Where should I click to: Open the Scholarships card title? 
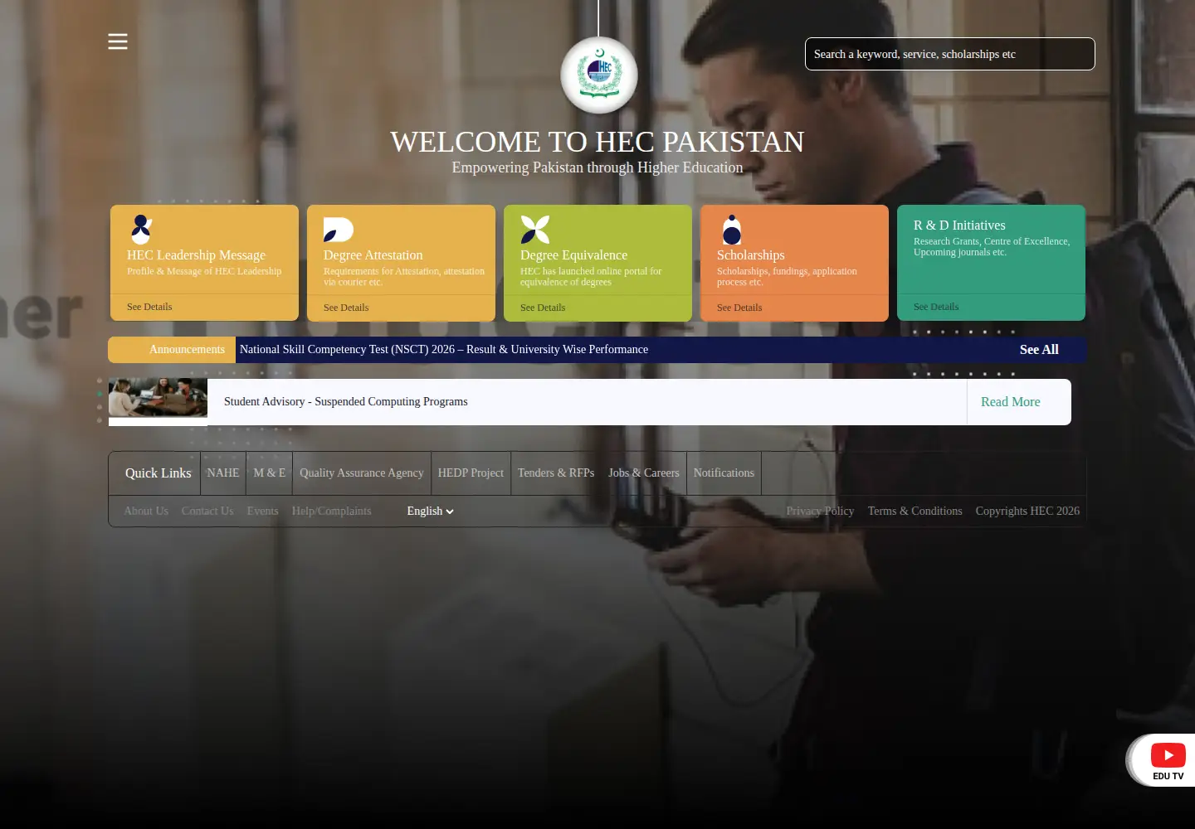pyautogui.click(x=750, y=255)
